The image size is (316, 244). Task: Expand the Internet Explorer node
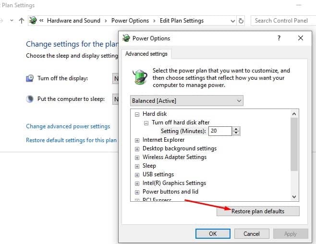pyautogui.click(x=137, y=140)
